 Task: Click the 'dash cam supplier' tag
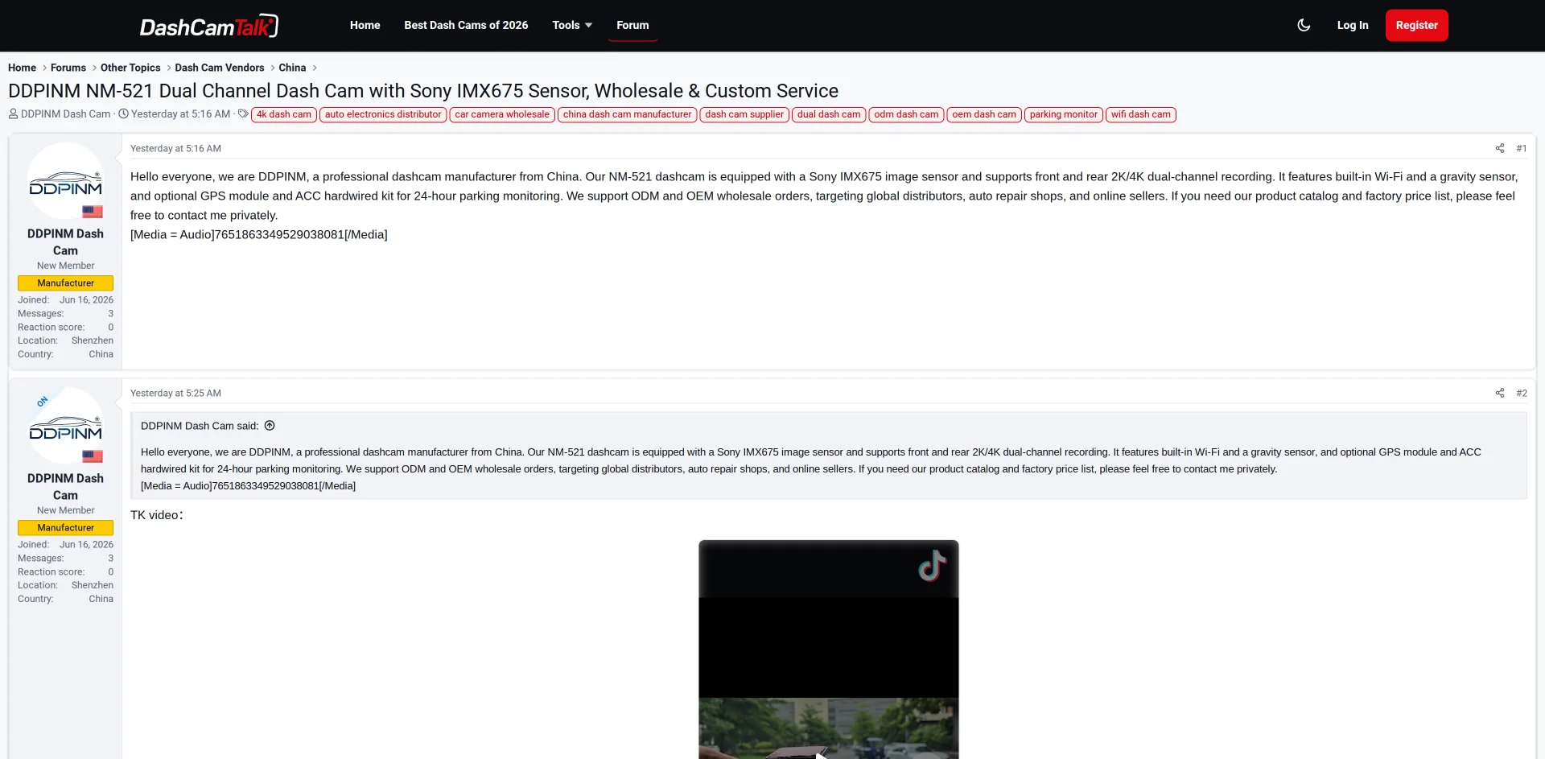[744, 114]
